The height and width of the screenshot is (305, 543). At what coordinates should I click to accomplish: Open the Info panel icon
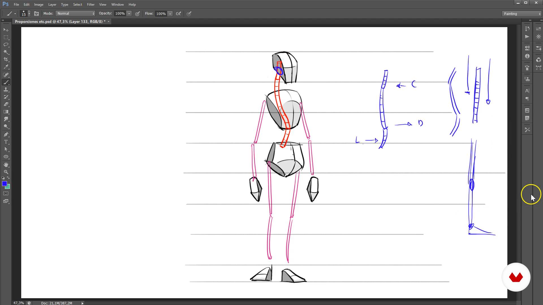[527, 56]
